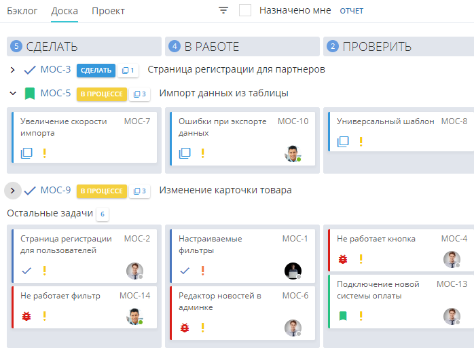The height and width of the screenshot is (348, 474).
Task: Open card 'Универсальный шаблон'
Action: (x=401, y=132)
